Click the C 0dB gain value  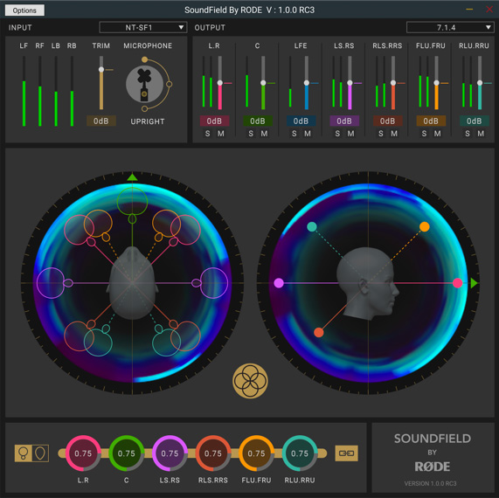click(x=258, y=121)
